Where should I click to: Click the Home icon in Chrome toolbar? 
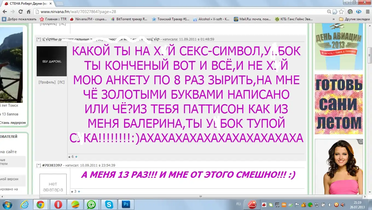click(28, 12)
